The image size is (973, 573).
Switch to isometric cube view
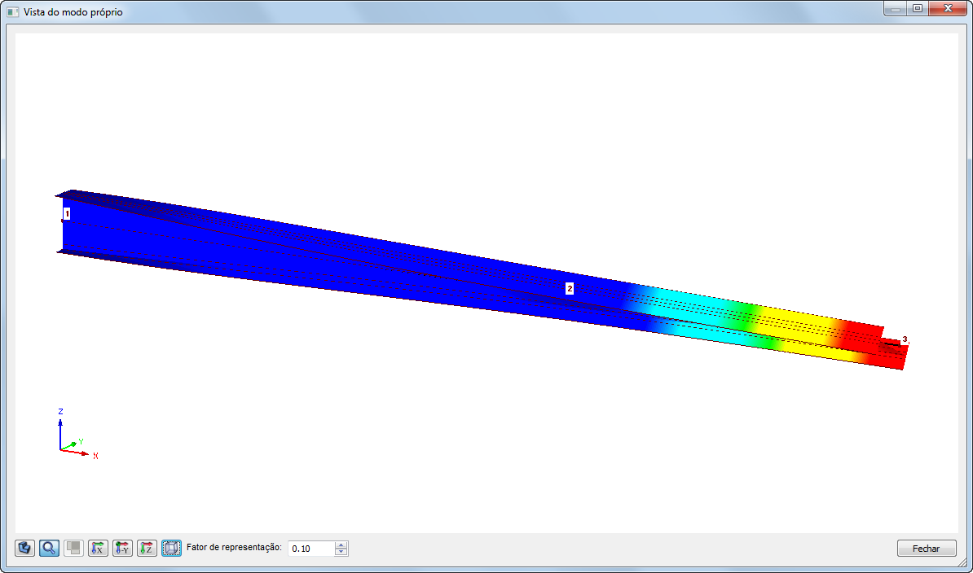pyautogui.click(x=171, y=549)
